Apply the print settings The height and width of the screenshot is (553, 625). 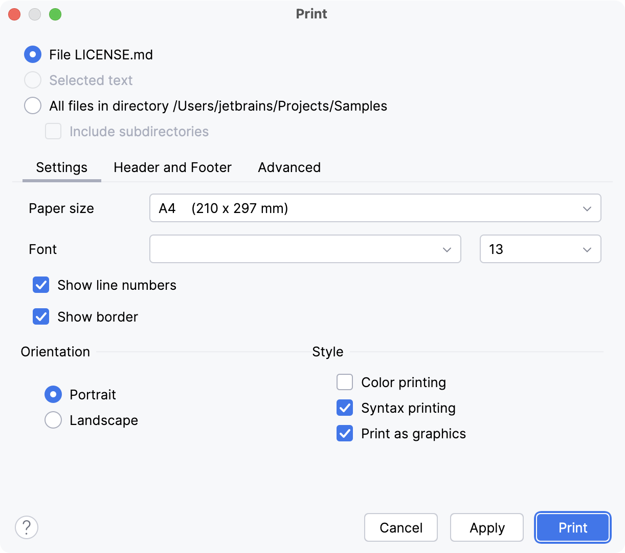point(486,527)
